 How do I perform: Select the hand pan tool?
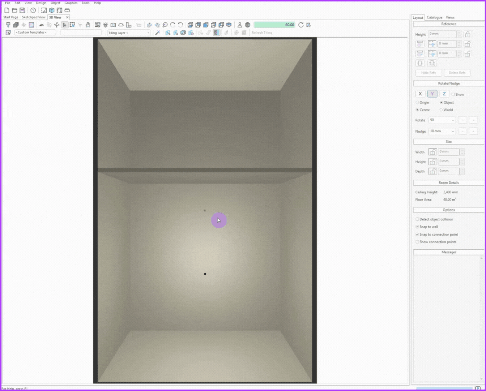[88, 25]
